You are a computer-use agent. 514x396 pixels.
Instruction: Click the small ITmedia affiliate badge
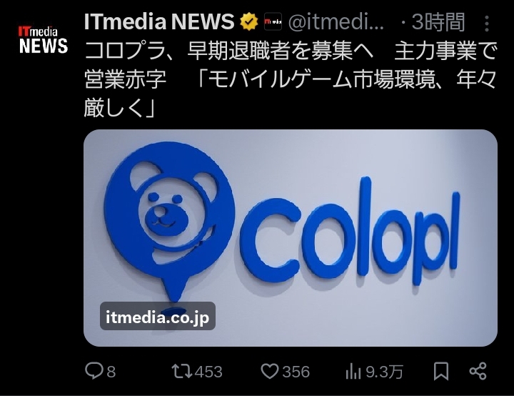[x=273, y=22]
